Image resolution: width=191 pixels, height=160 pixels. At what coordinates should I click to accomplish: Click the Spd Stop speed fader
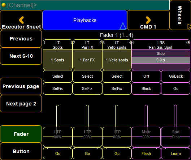[x=175, y=137]
